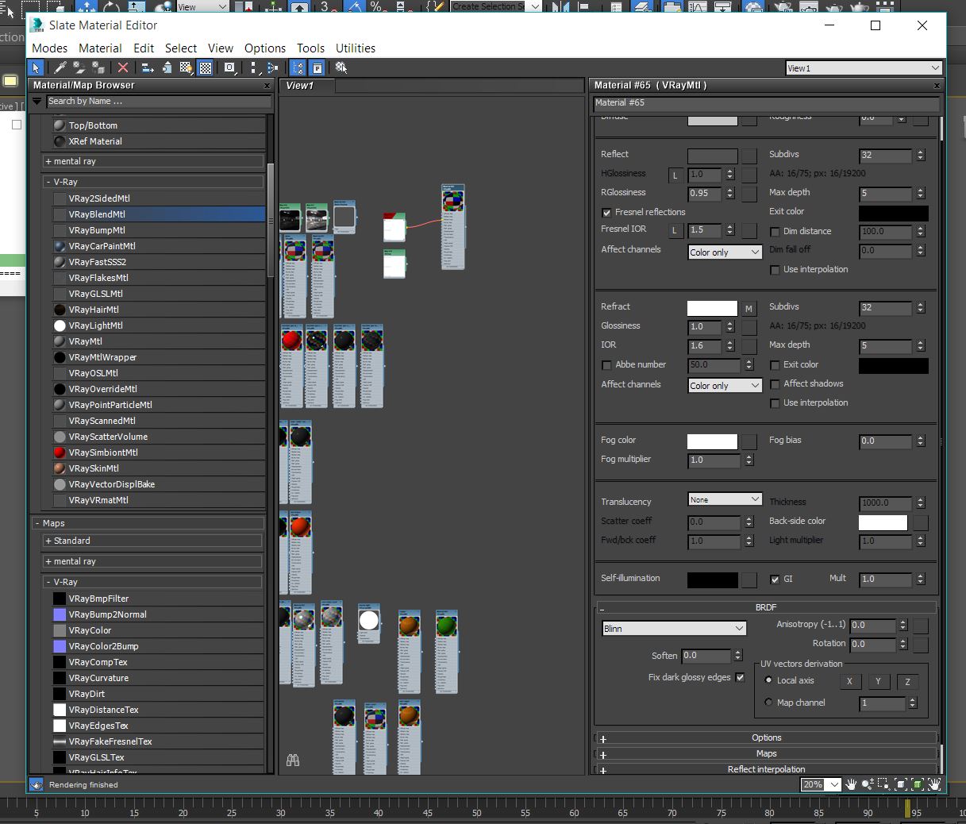Viewport: 966px width, 824px height.
Task: Click the Search by Name field
Action: [x=159, y=102]
